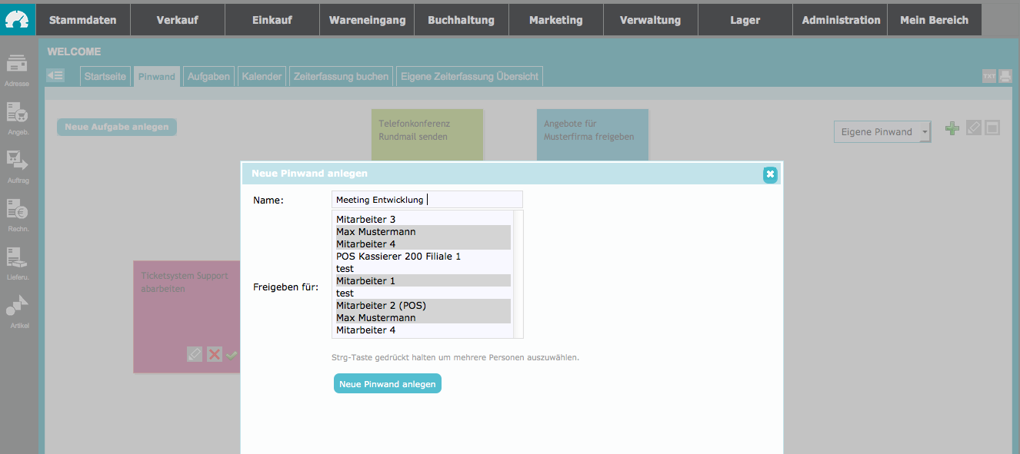Click the printer icon at top right

coord(1005,76)
